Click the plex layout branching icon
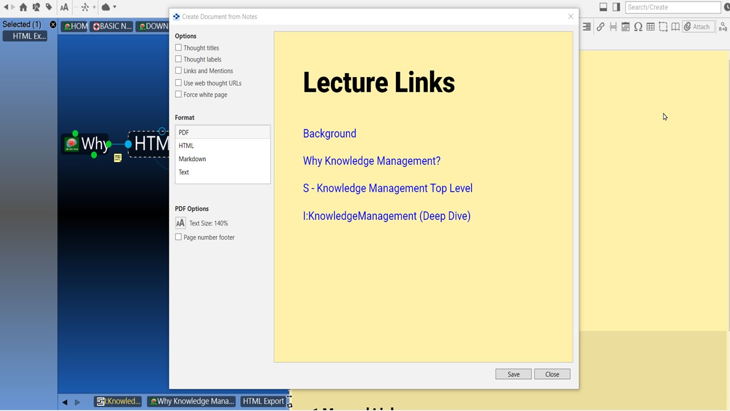This screenshot has width=730, height=411. coord(85,7)
